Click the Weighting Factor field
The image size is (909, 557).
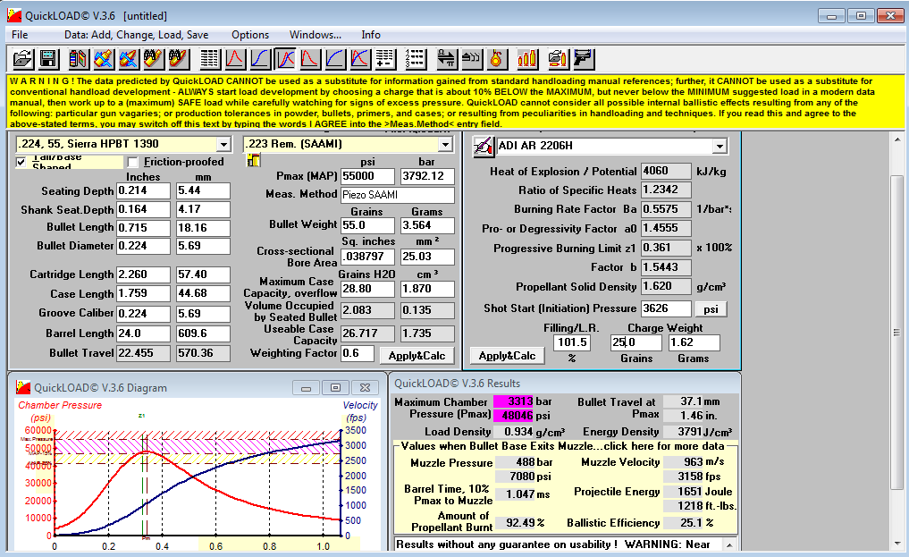tap(358, 353)
